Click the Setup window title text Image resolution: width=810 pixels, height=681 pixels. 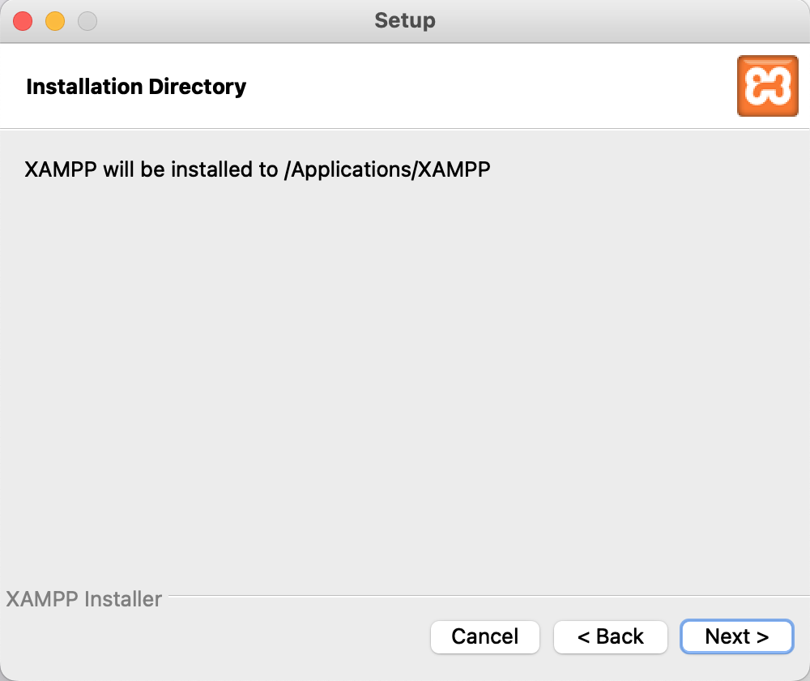pos(405,21)
